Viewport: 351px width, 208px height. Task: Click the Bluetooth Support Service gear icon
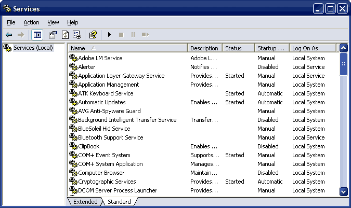tap(73, 137)
